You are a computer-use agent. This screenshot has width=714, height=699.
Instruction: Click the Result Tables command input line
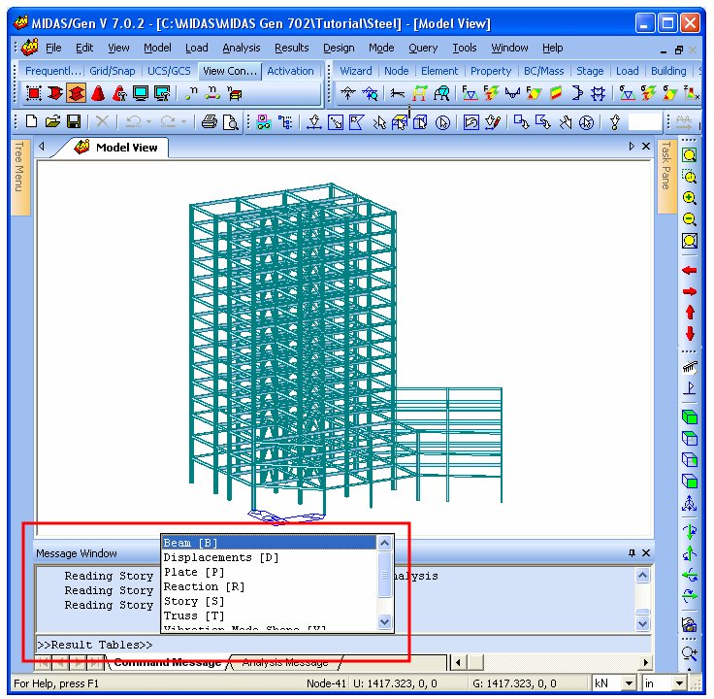coord(340,645)
